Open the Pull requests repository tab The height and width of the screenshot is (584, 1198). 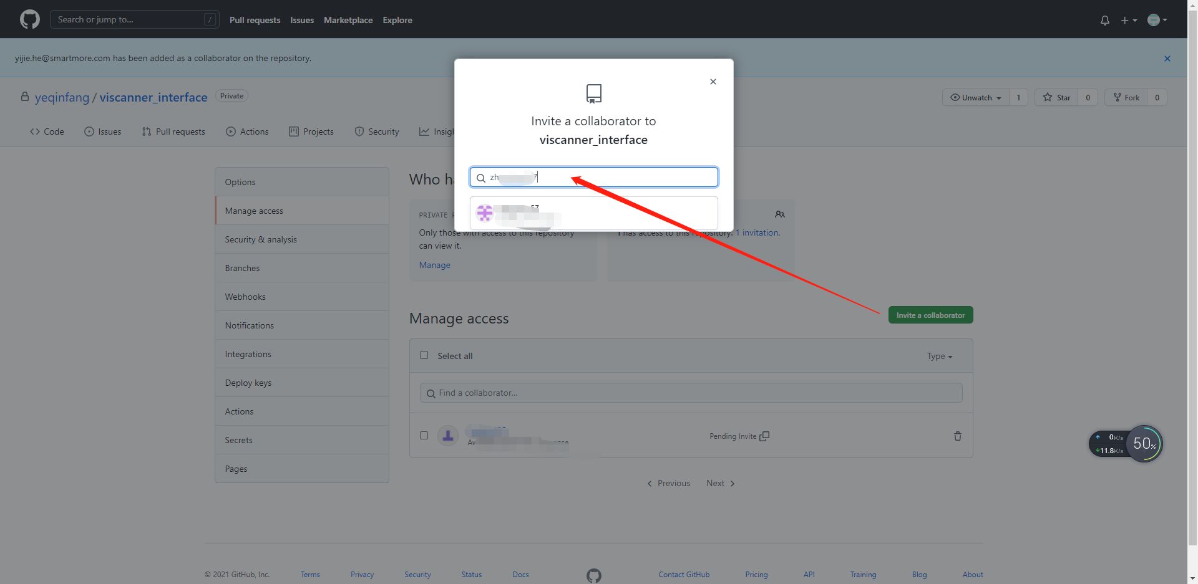(173, 132)
